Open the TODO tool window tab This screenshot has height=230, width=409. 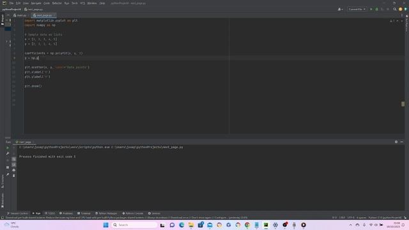pos(50,213)
